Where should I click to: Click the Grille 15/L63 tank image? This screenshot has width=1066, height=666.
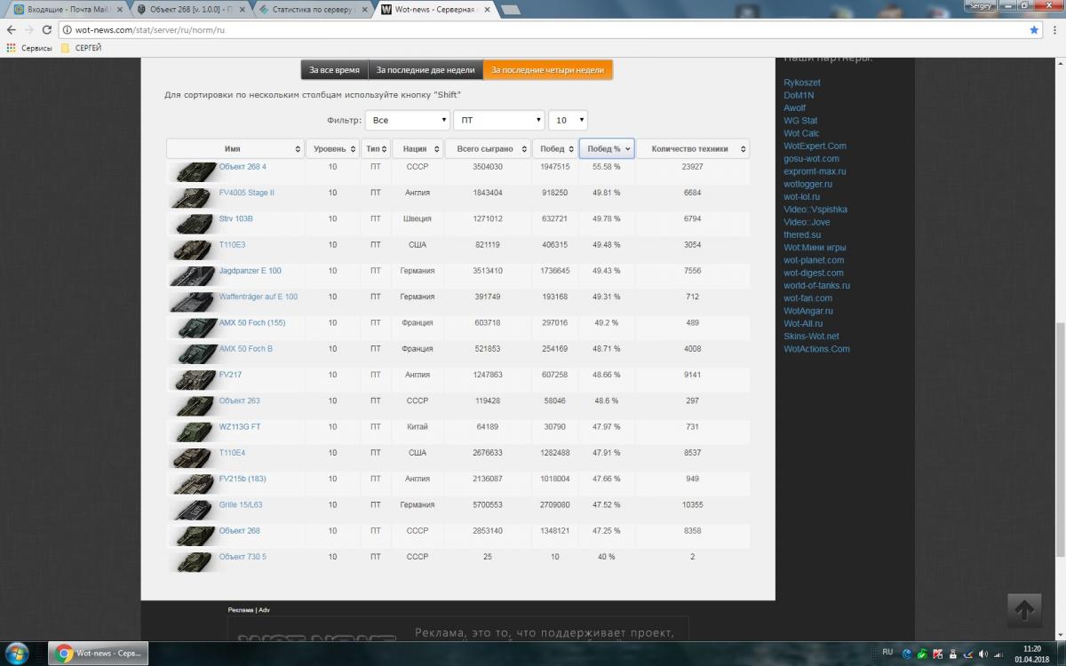(191, 509)
